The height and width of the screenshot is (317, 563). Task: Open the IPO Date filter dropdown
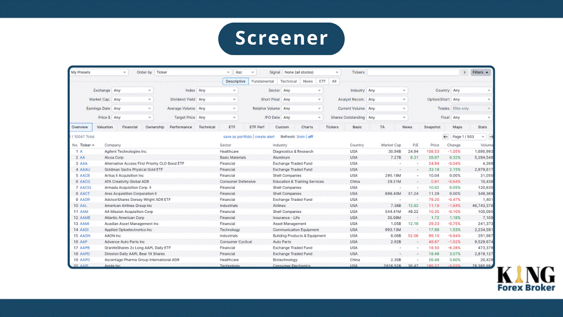coord(302,117)
